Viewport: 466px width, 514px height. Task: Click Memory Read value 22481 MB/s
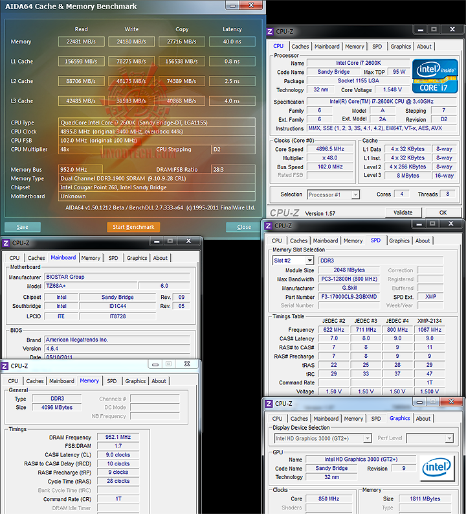(x=81, y=41)
